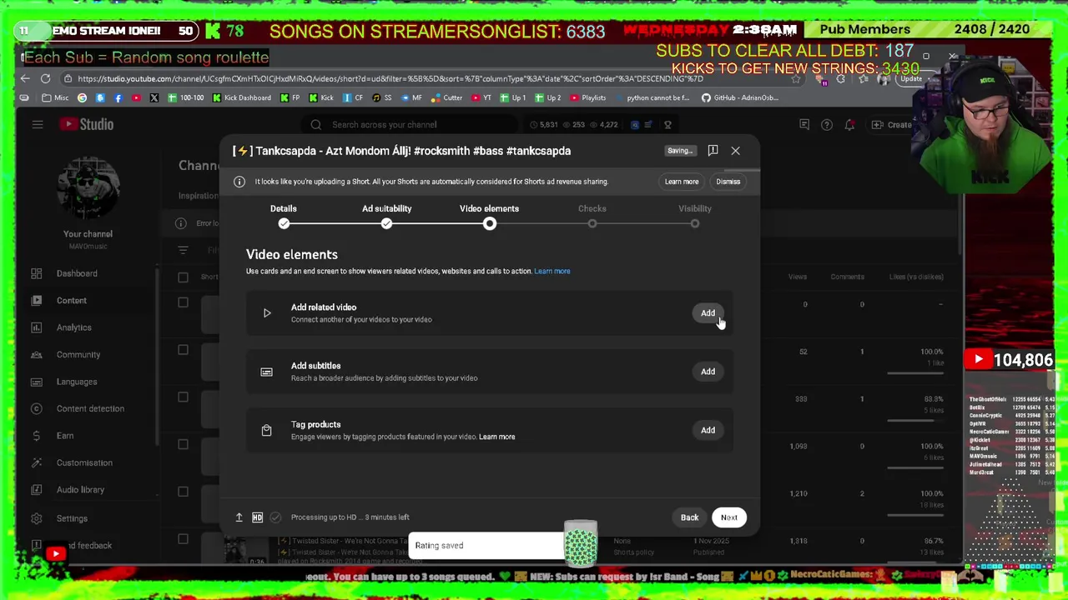This screenshot has width=1068, height=600.
Task: Click the search magnifier icon
Action: pos(316,125)
